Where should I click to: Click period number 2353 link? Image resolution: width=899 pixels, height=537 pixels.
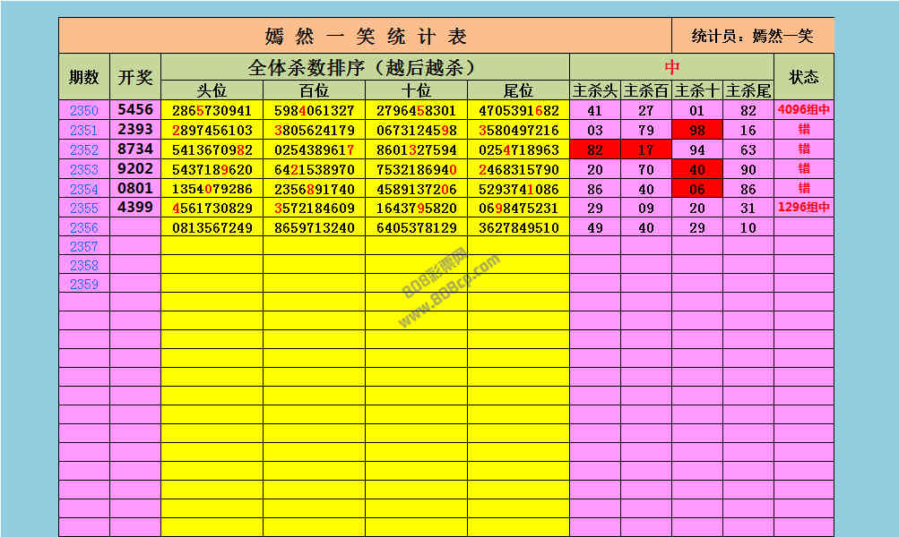(84, 170)
